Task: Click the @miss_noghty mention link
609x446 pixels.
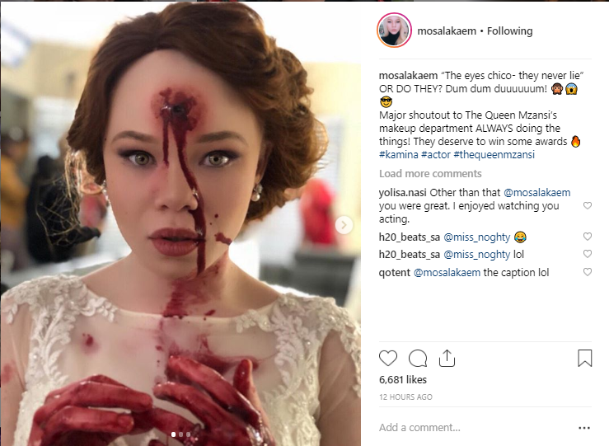Action: (476, 237)
